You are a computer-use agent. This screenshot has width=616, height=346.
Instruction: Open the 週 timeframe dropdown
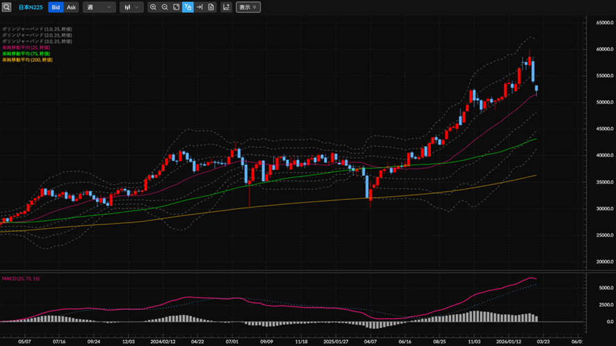click(x=99, y=7)
